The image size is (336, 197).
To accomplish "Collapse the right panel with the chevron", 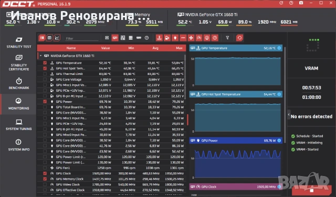I will 289,115.
